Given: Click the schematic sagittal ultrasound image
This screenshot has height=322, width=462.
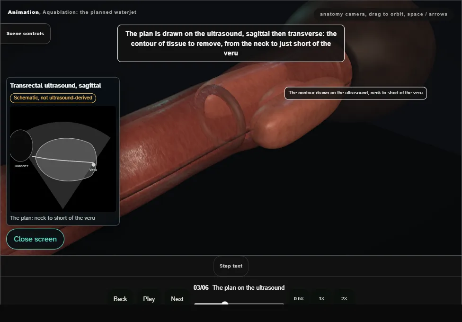Looking at the screenshot, I should point(63,159).
